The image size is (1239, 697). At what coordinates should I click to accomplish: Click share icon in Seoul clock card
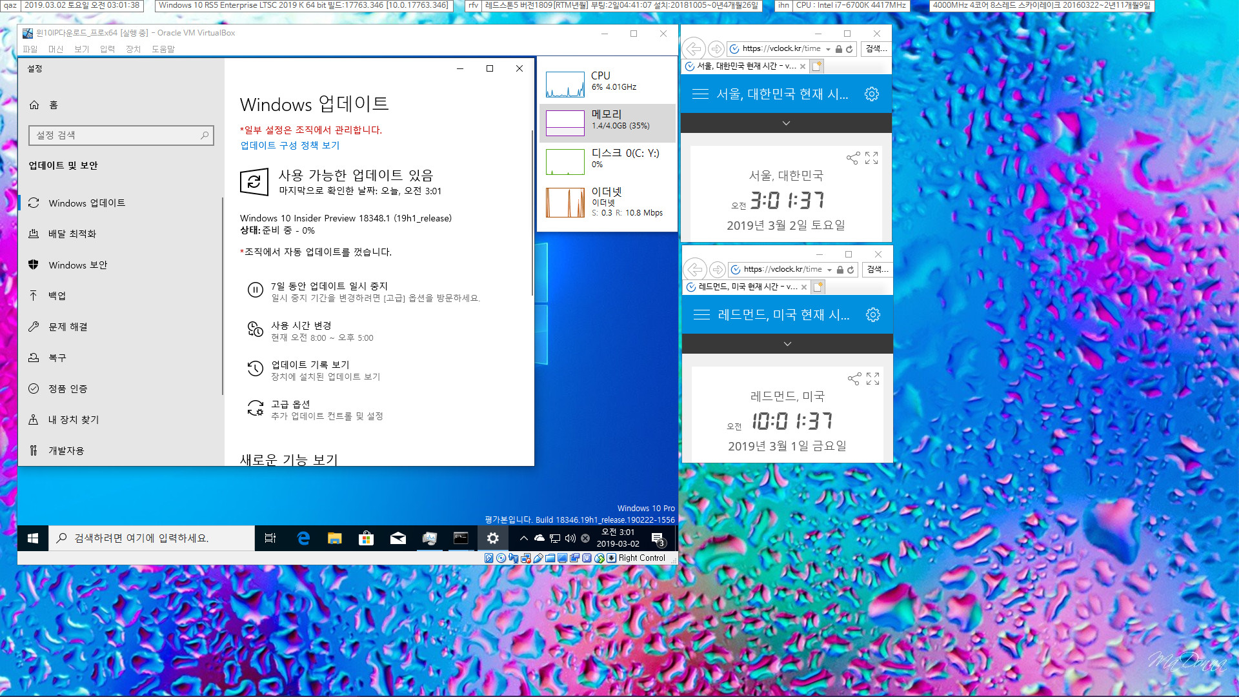click(853, 158)
